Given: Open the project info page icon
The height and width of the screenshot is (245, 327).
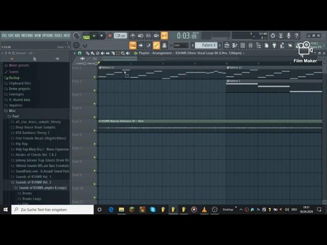Looking at the screenshot, I should [266, 45].
